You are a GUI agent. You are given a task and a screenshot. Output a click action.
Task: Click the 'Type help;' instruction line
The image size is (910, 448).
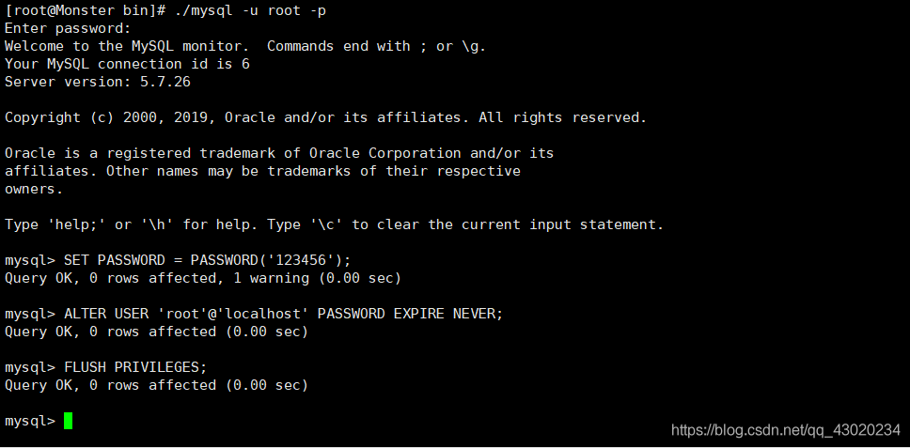[x=335, y=224]
